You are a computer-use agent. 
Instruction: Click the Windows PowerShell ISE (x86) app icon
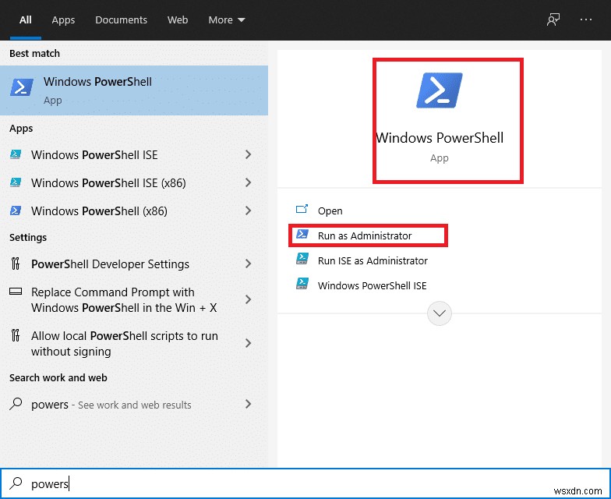pyautogui.click(x=16, y=183)
